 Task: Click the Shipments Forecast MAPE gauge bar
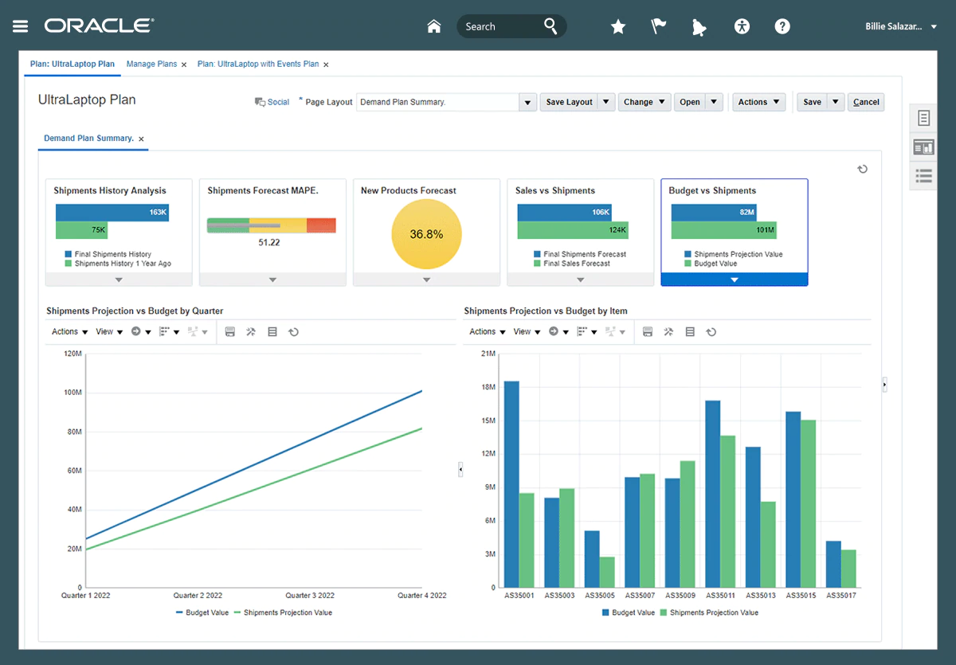pos(271,225)
